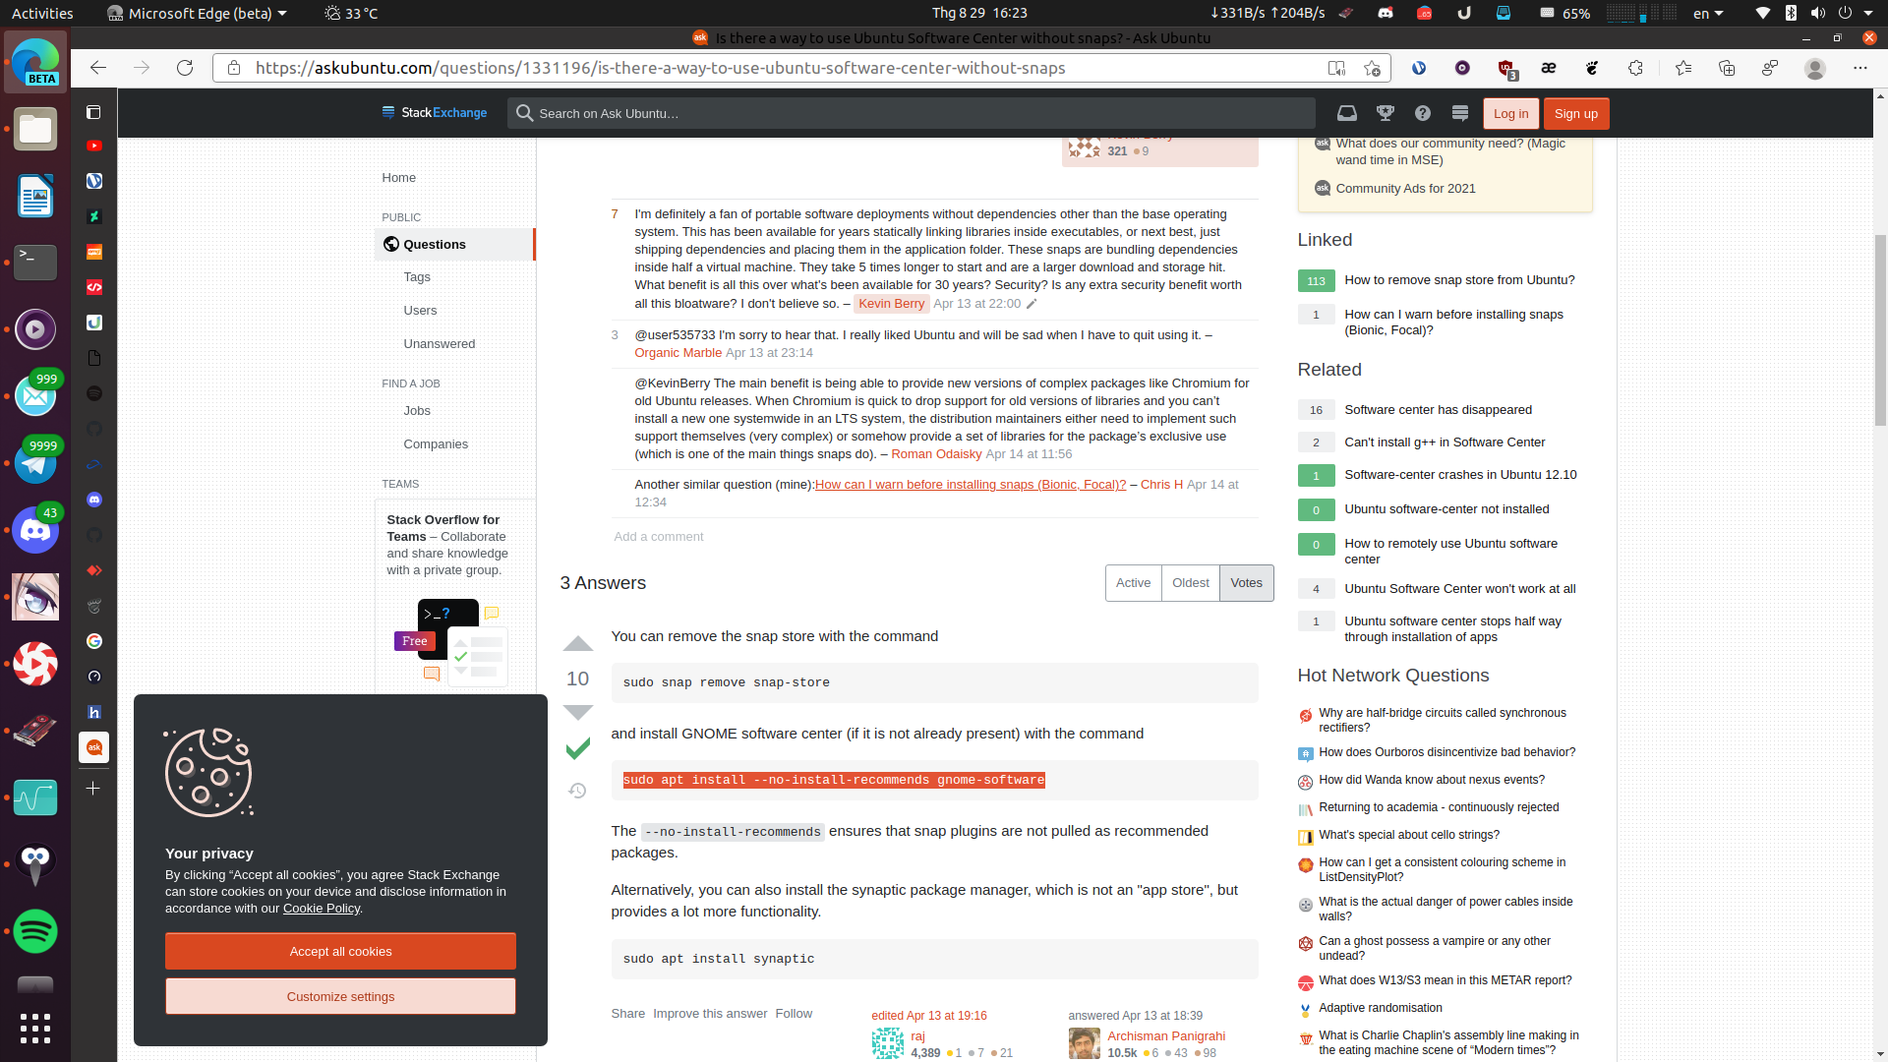Open the system power menu arrow
Image resolution: width=1888 pixels, height=1062 pixels.
(1867, 13)
